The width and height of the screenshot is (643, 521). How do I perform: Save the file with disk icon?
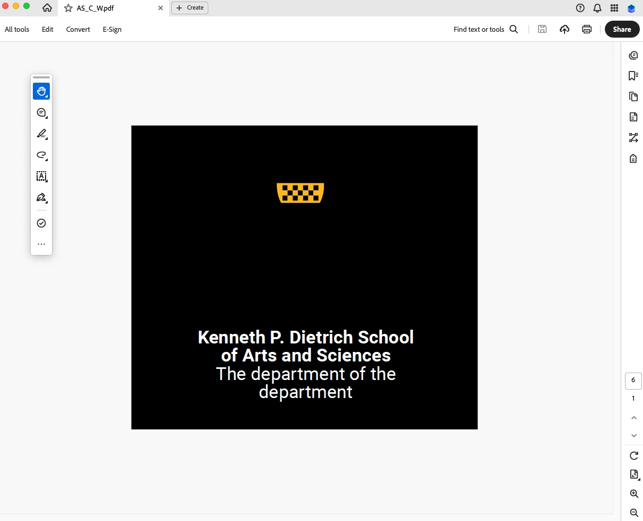coord(542,29)
